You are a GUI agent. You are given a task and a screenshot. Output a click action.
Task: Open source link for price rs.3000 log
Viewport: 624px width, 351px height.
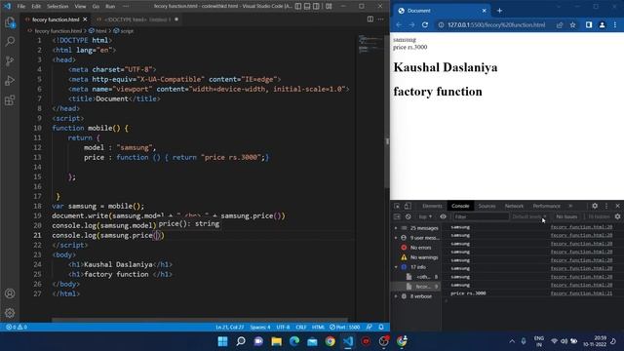click(581, 293)
